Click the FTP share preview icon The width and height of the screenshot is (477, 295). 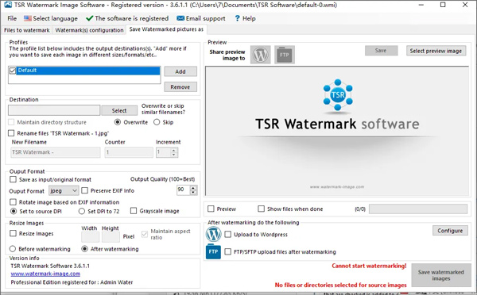285,55
